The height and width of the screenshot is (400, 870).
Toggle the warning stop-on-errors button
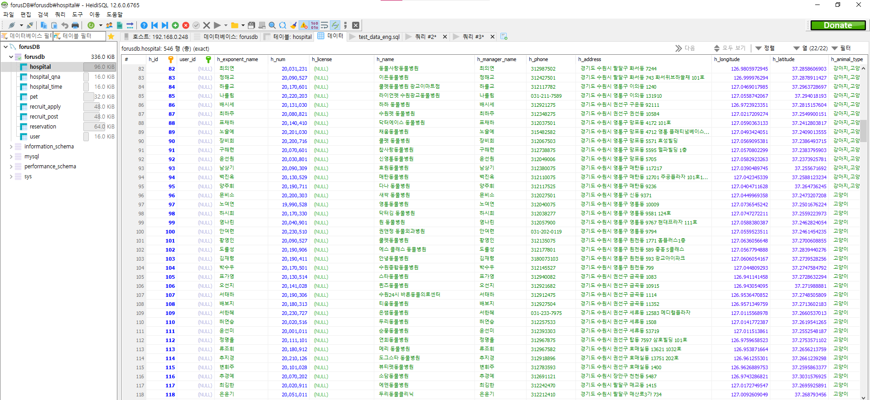click(x=304, y=25)
